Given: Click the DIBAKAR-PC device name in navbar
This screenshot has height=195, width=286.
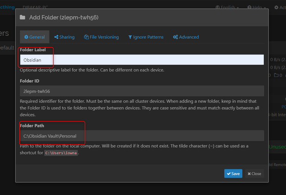Looking at the screenshot, I should coord(35,7).
